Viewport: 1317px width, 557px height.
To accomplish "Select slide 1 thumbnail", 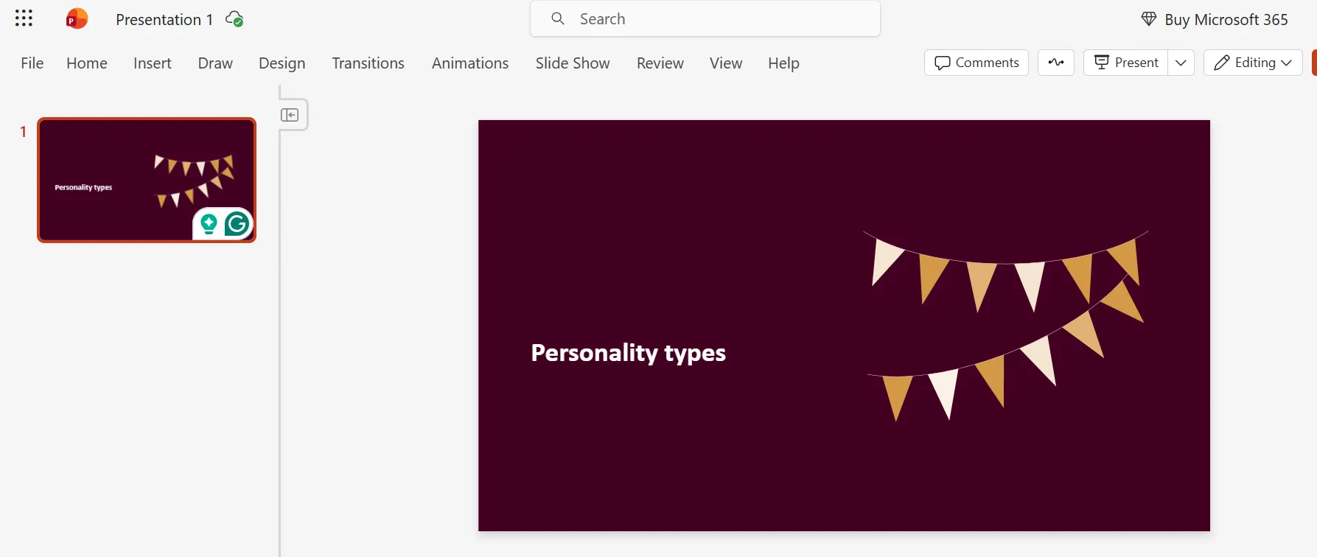I will [x=147, y=180].
